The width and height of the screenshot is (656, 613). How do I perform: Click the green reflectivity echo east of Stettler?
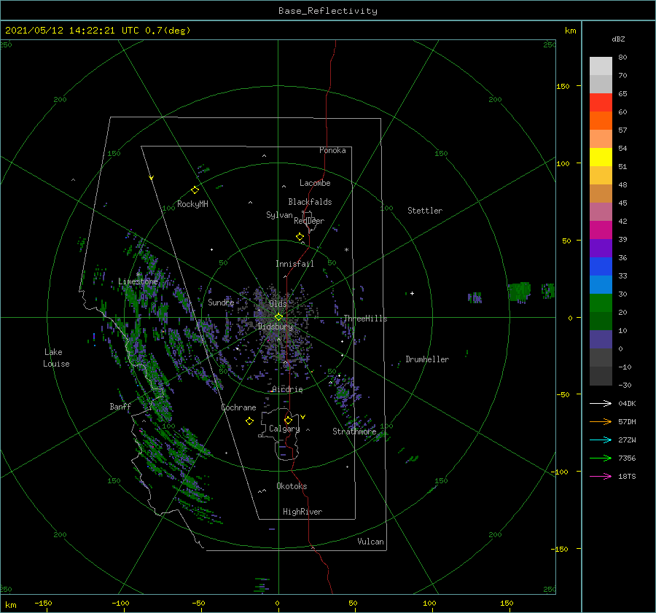point(520,292)
